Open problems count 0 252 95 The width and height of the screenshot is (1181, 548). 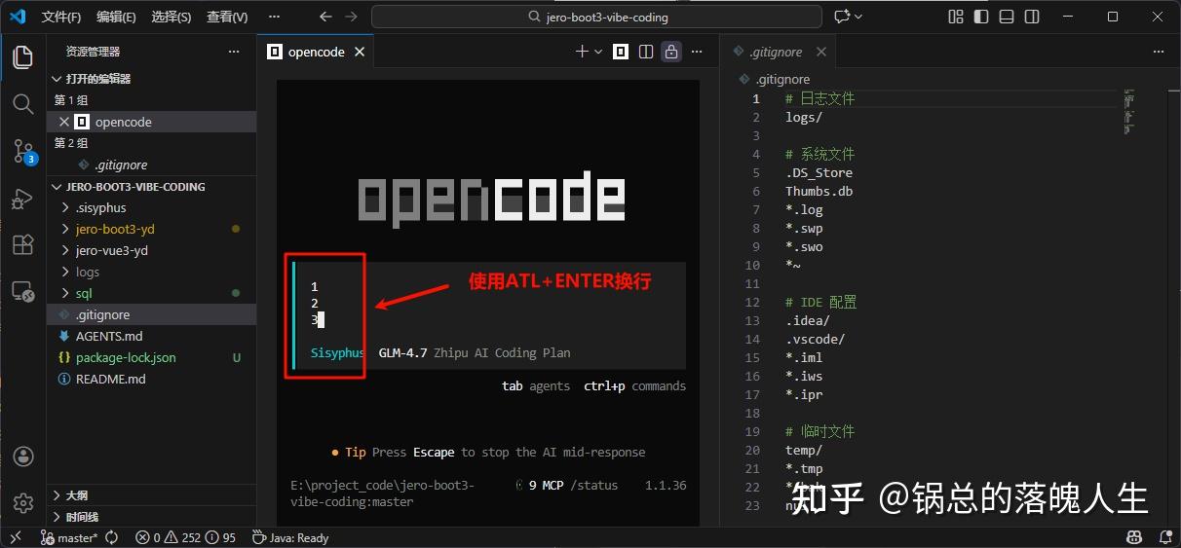point(185,537)
